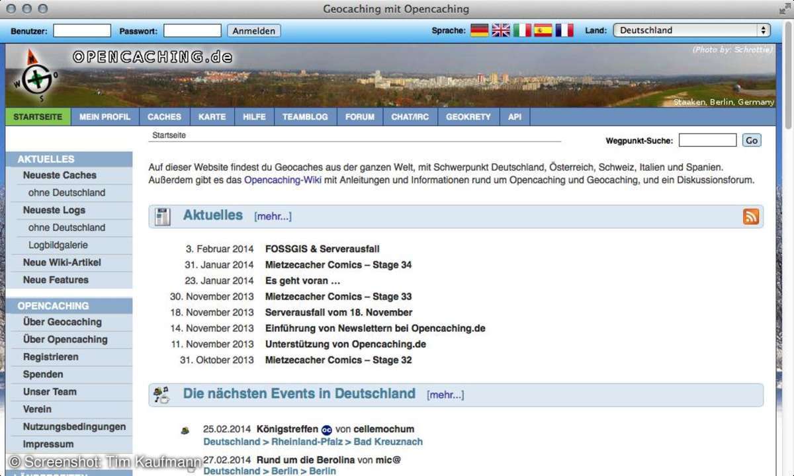Open news FOSSGIS & Serverausfall
Viewport: 794px width, 476px height.
322,249
